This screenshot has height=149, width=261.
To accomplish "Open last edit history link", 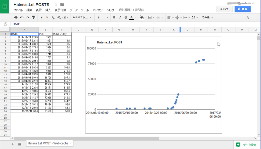I will click(x=131, y=10).
